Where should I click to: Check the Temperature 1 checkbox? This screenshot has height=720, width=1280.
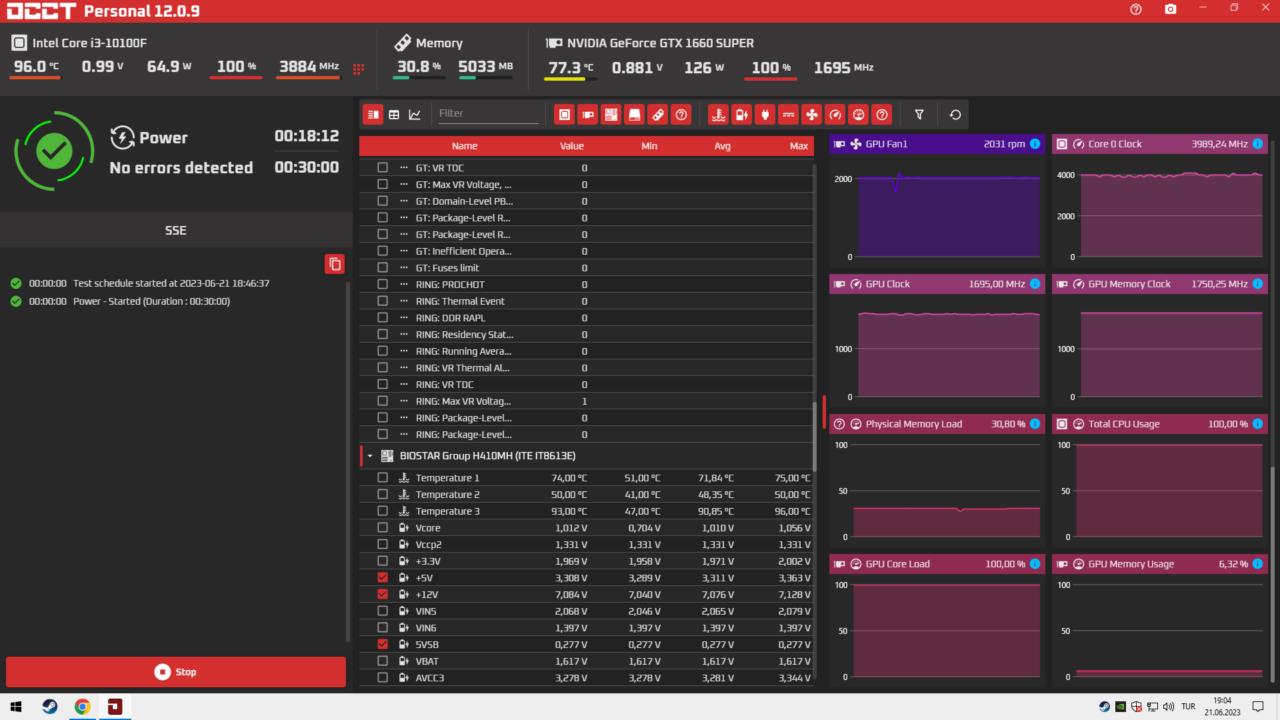coord(383,477)
